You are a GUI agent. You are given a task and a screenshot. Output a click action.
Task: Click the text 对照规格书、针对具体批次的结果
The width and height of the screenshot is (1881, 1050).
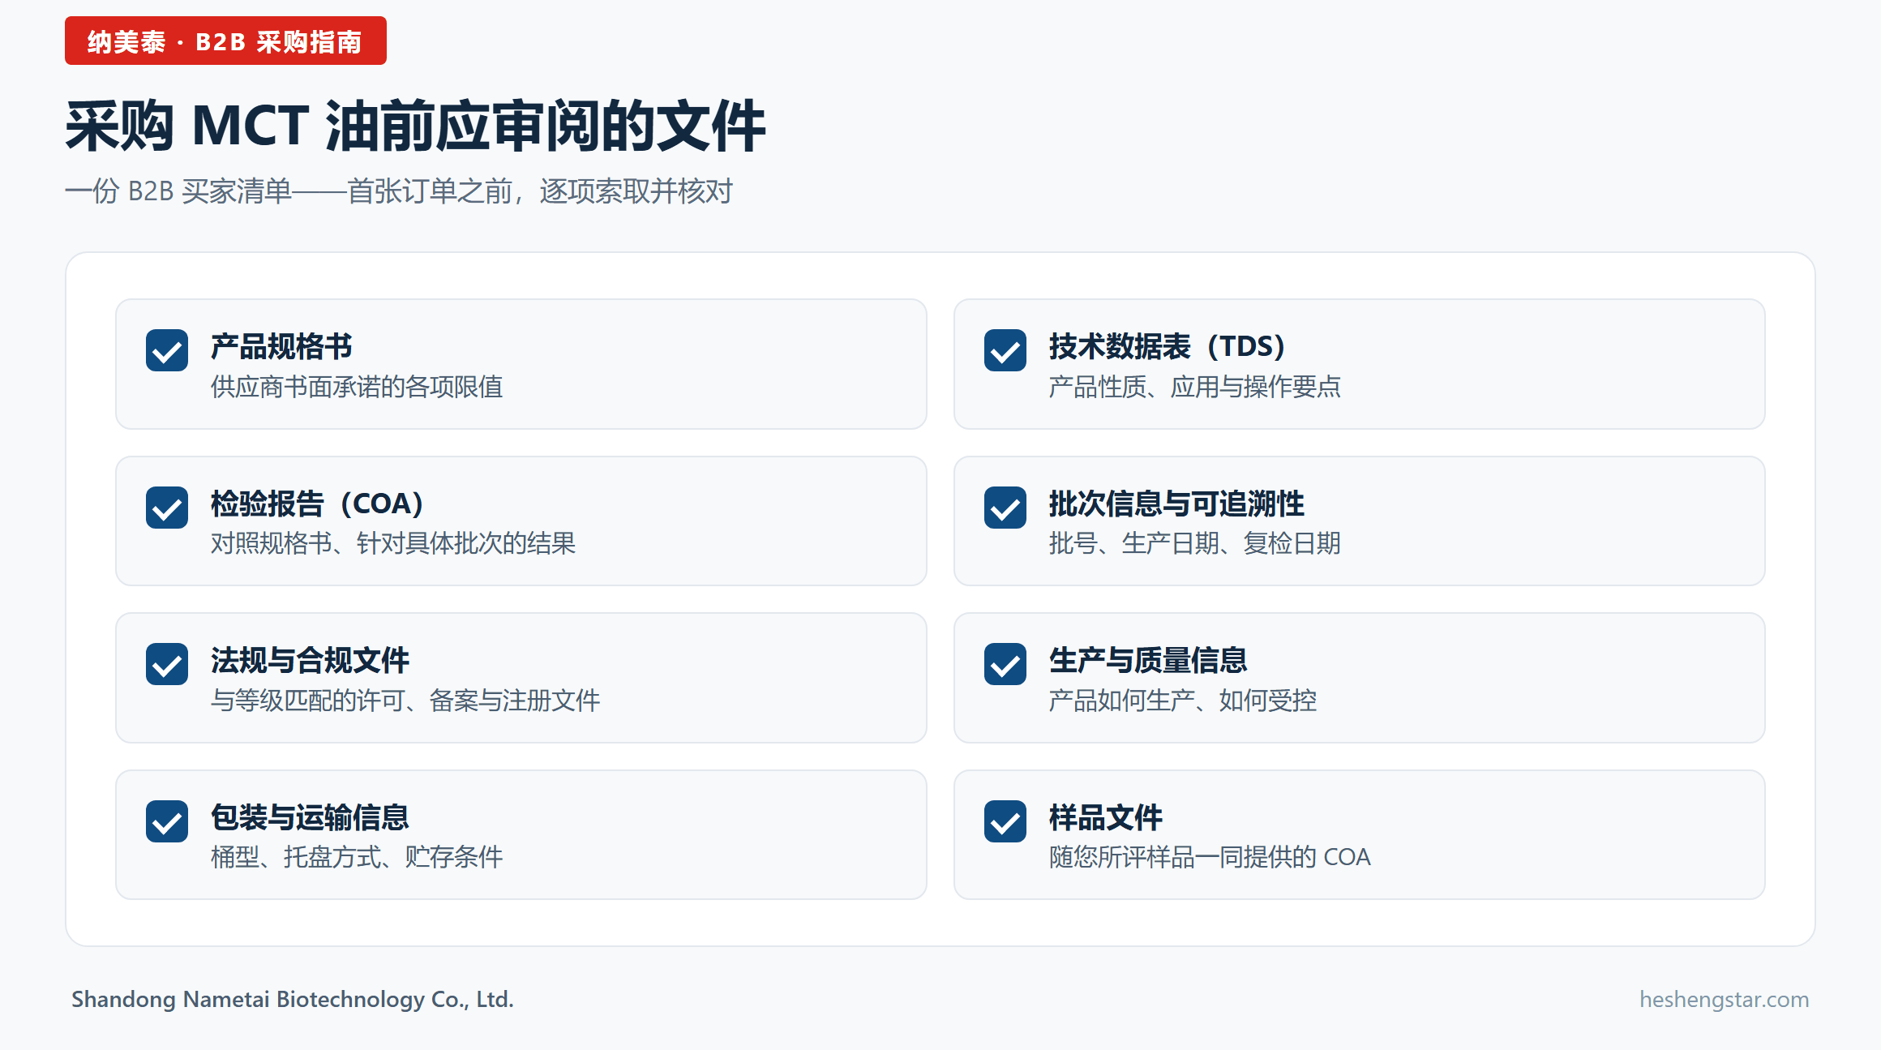(x=393, y=543)
